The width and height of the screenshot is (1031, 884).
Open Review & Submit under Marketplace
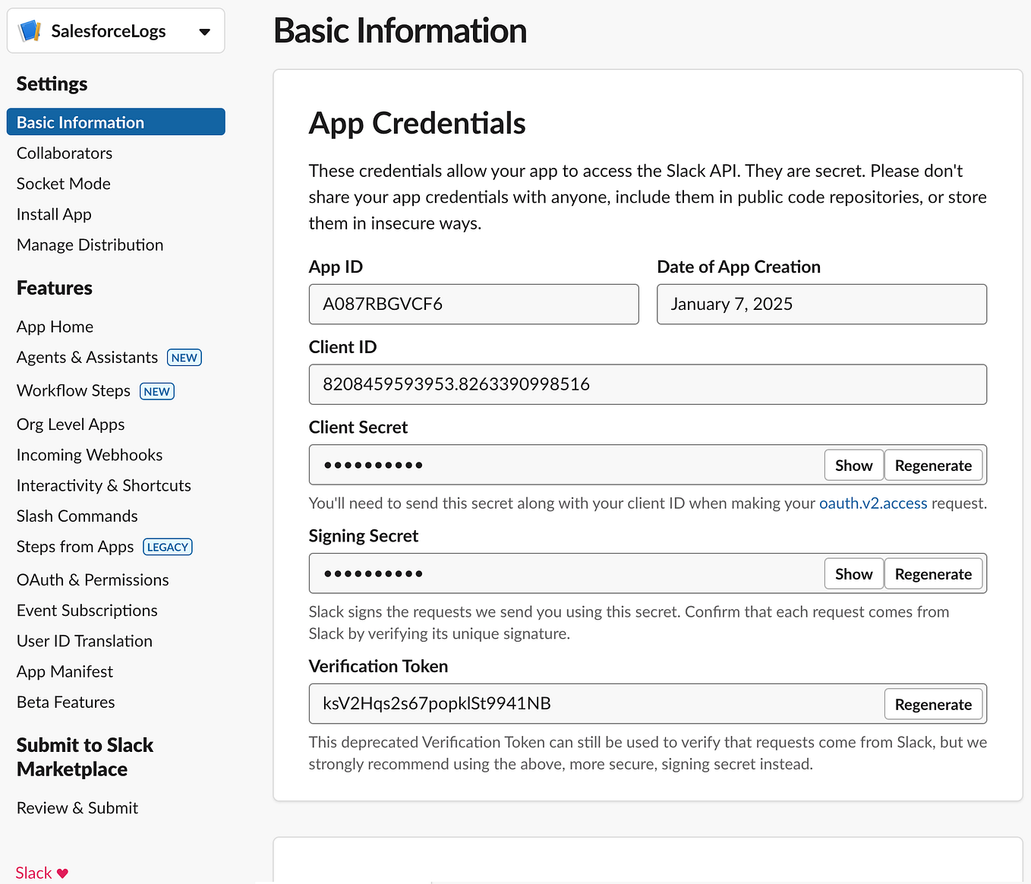[x=77, y=807]
